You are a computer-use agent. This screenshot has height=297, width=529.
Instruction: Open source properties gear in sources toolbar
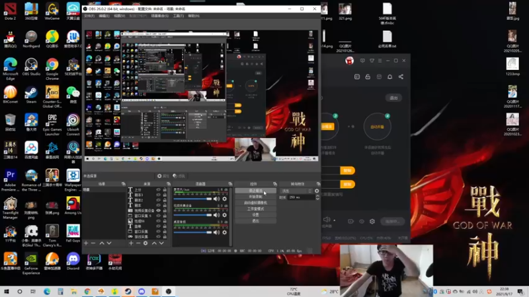tap(145, 243)
